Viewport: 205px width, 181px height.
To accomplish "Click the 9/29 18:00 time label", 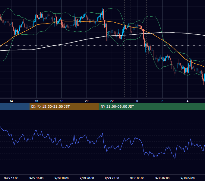I will click(x=61, y=178).
